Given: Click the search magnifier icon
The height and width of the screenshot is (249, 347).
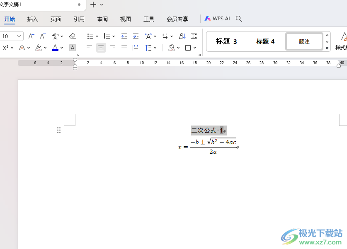Looking at the screenshot, I should coord(239,19).
